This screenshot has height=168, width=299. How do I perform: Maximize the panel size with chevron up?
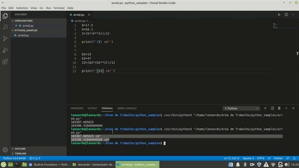coord(286,108)
